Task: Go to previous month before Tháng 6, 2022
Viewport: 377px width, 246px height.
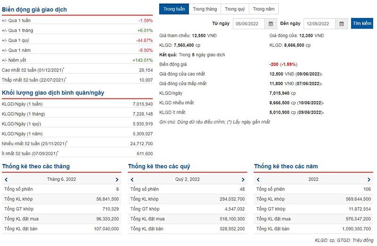Action: coord(6,179)
